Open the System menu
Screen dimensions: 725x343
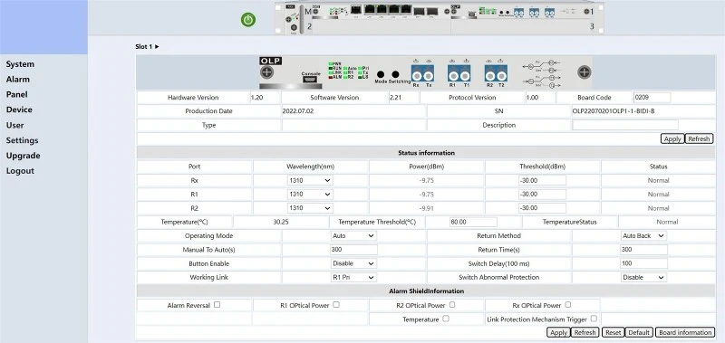pos(20,64)
